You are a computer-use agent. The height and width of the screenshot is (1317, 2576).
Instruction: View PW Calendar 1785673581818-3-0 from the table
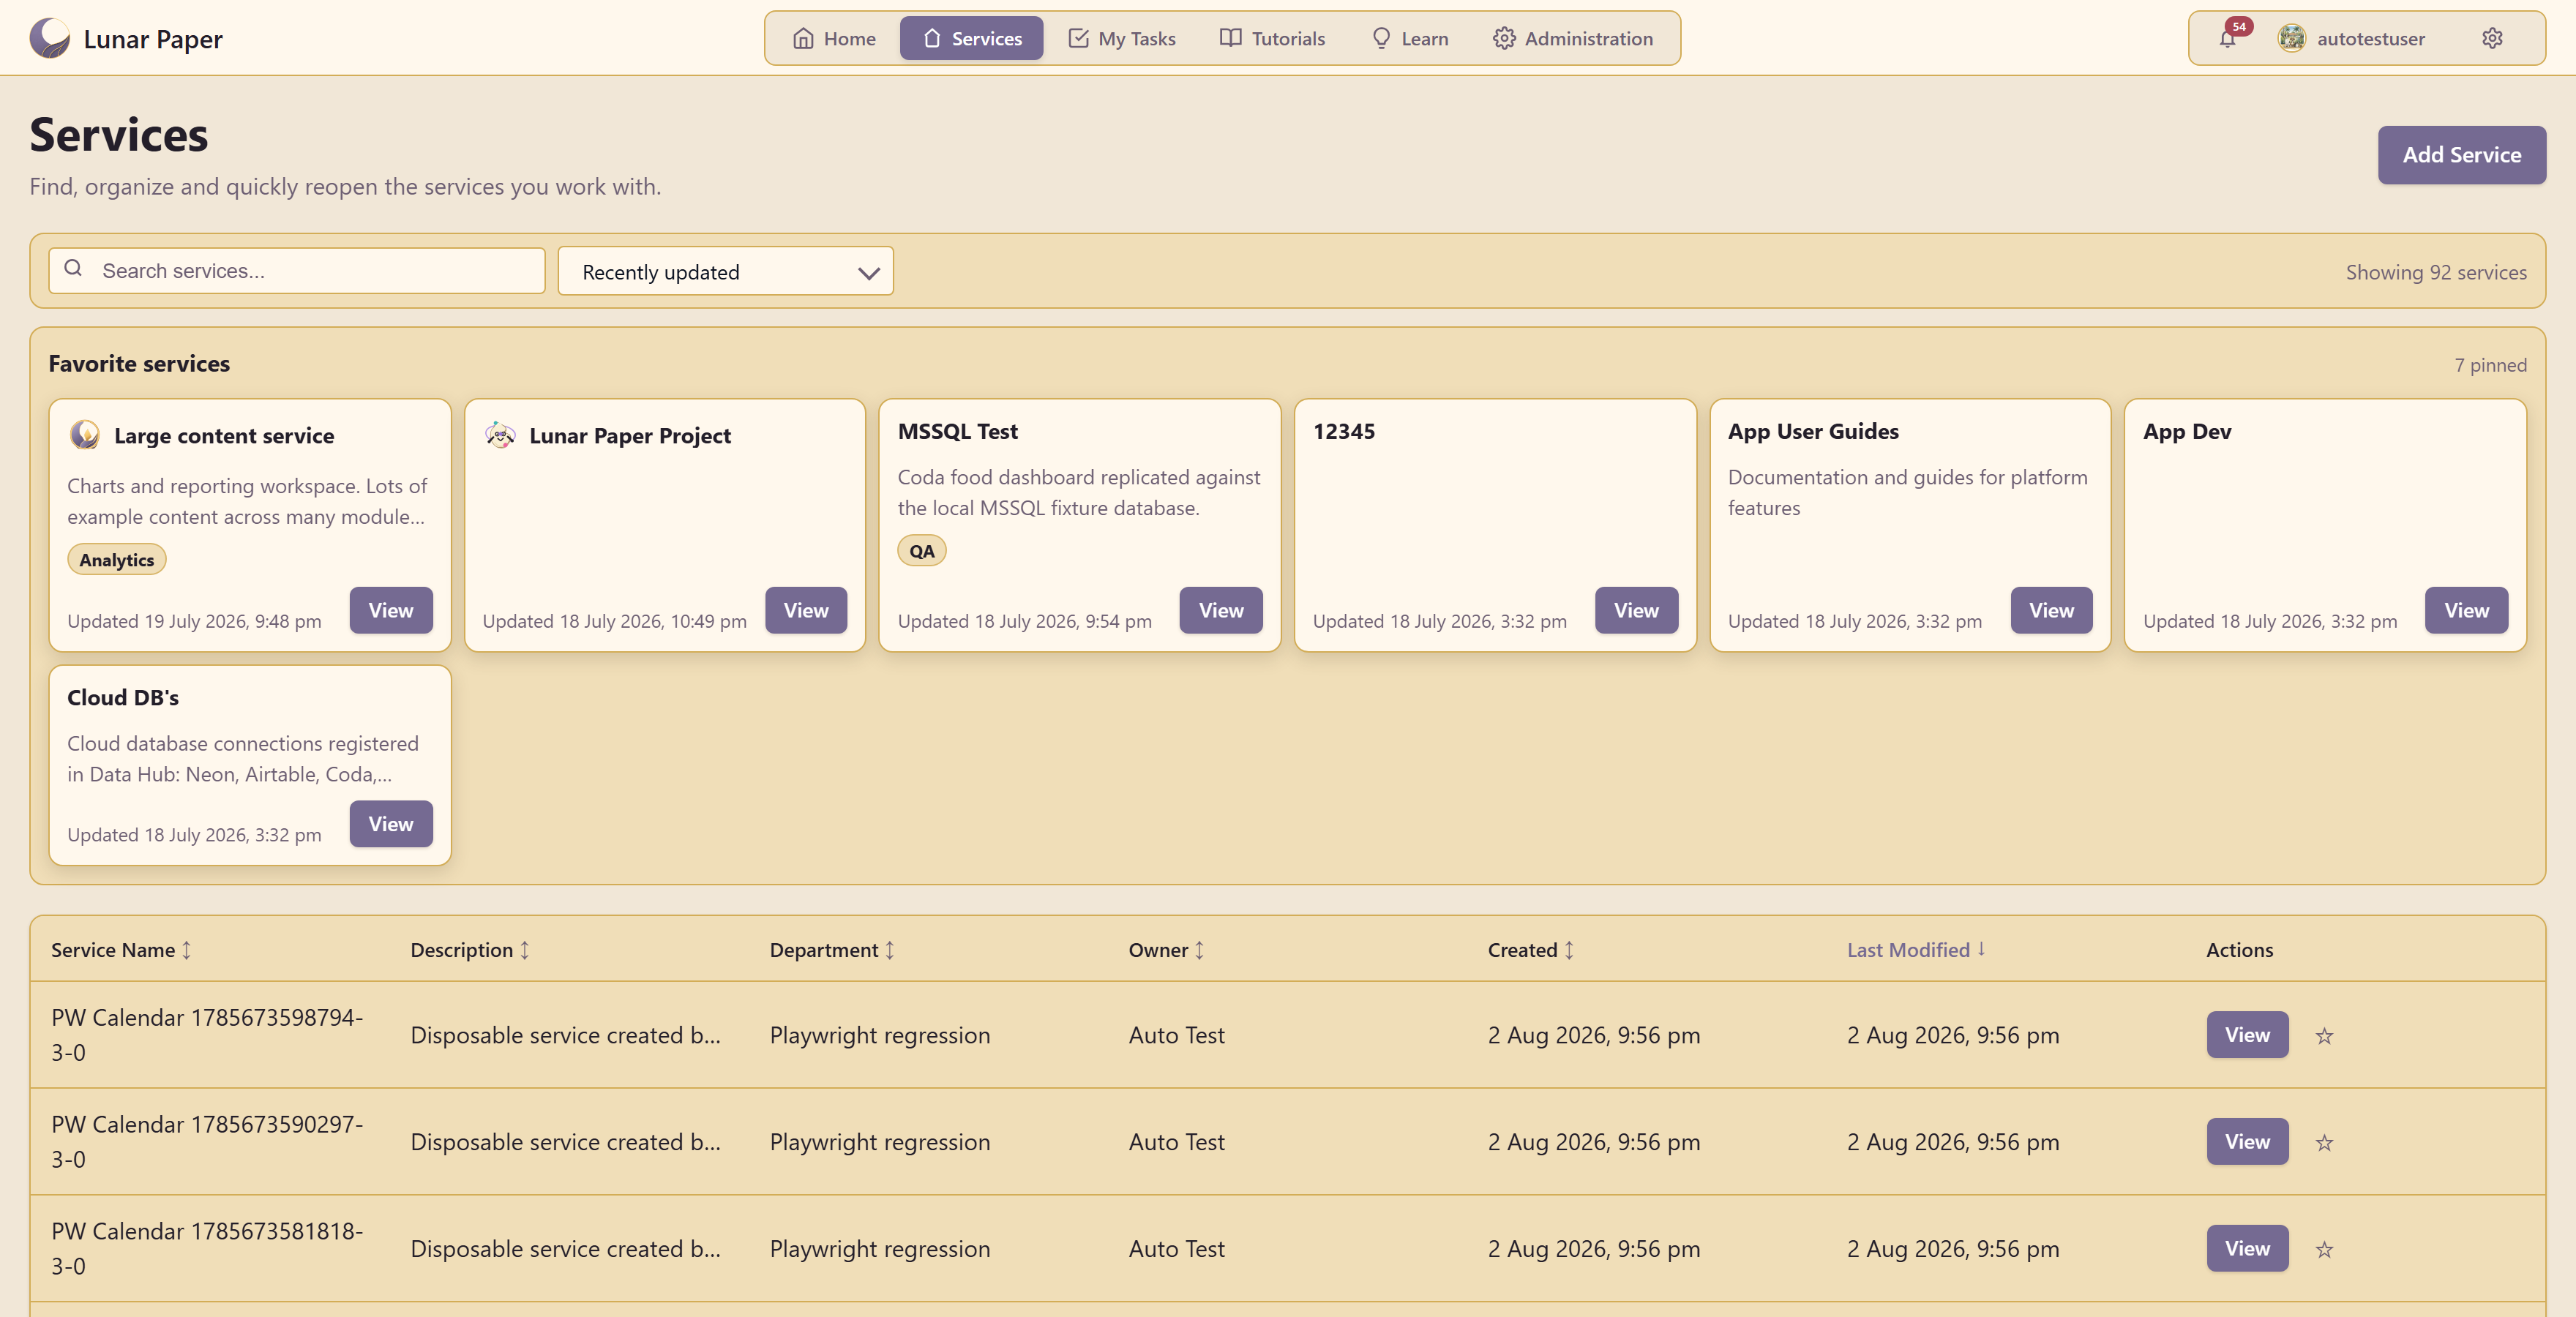pos(2247,1249)
